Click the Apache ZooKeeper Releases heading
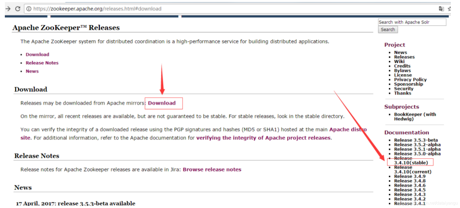The height and width of the screenshot is (208, 460). 66,28
